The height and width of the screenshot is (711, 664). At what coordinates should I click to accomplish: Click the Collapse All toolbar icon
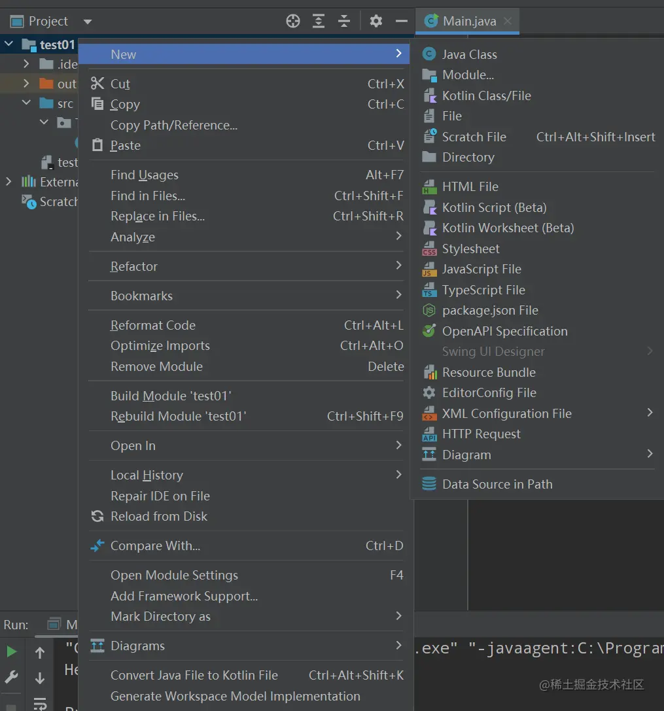coord(344,21)
